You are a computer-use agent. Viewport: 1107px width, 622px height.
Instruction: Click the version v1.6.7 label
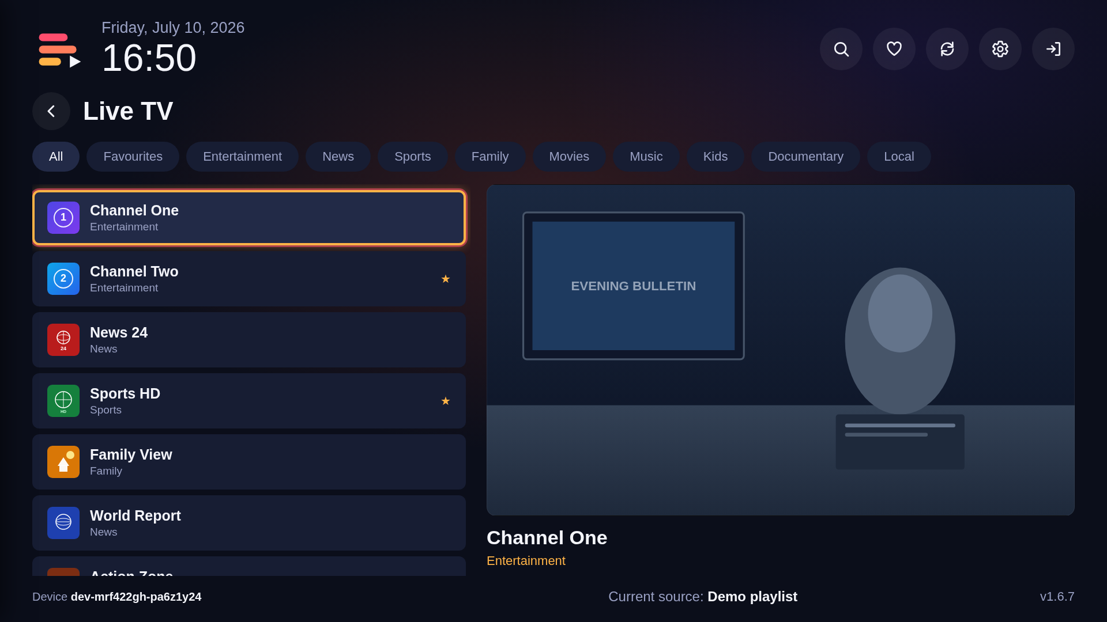[1057, 597]
